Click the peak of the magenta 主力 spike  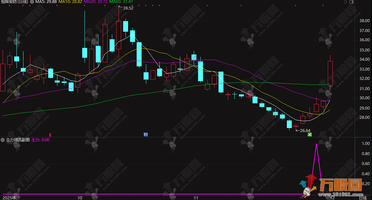[317, 144]
